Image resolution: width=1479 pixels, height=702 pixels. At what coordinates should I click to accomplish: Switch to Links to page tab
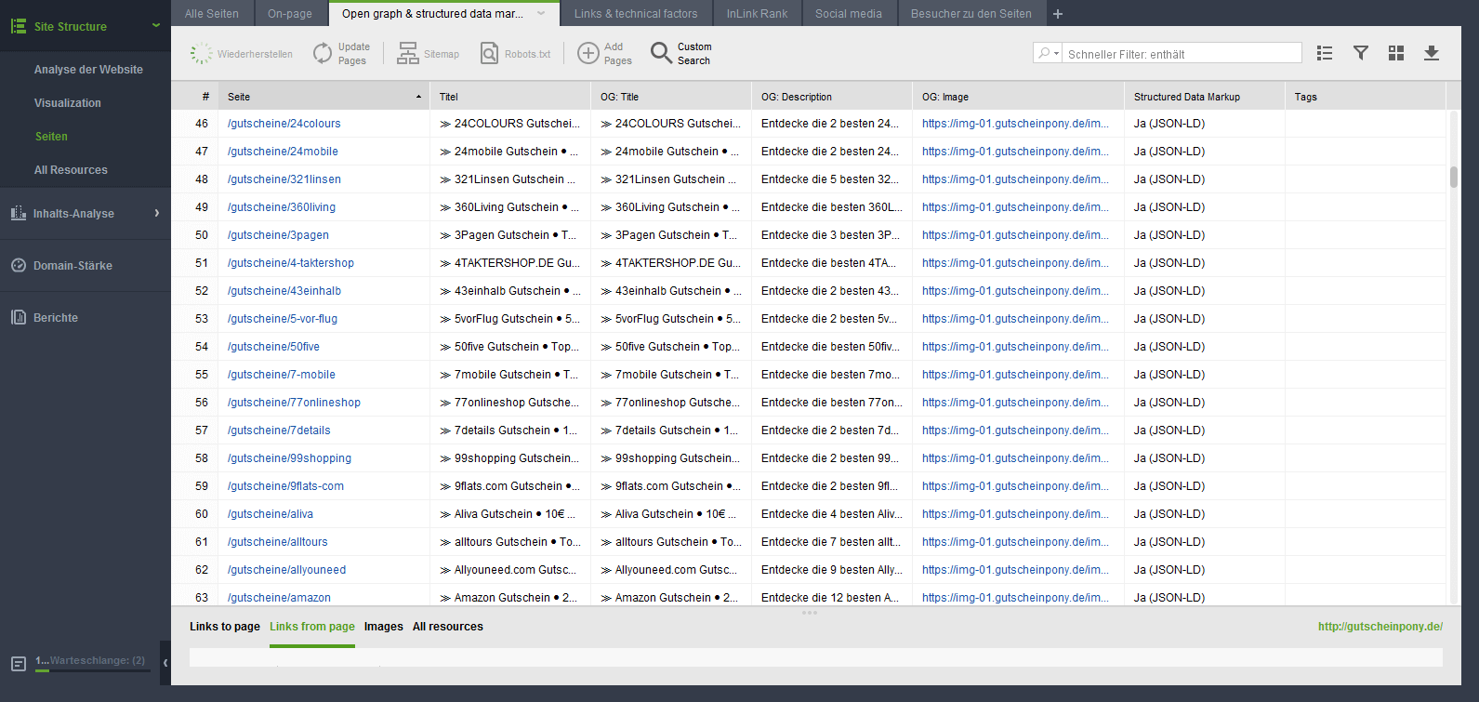click(224, 627)
